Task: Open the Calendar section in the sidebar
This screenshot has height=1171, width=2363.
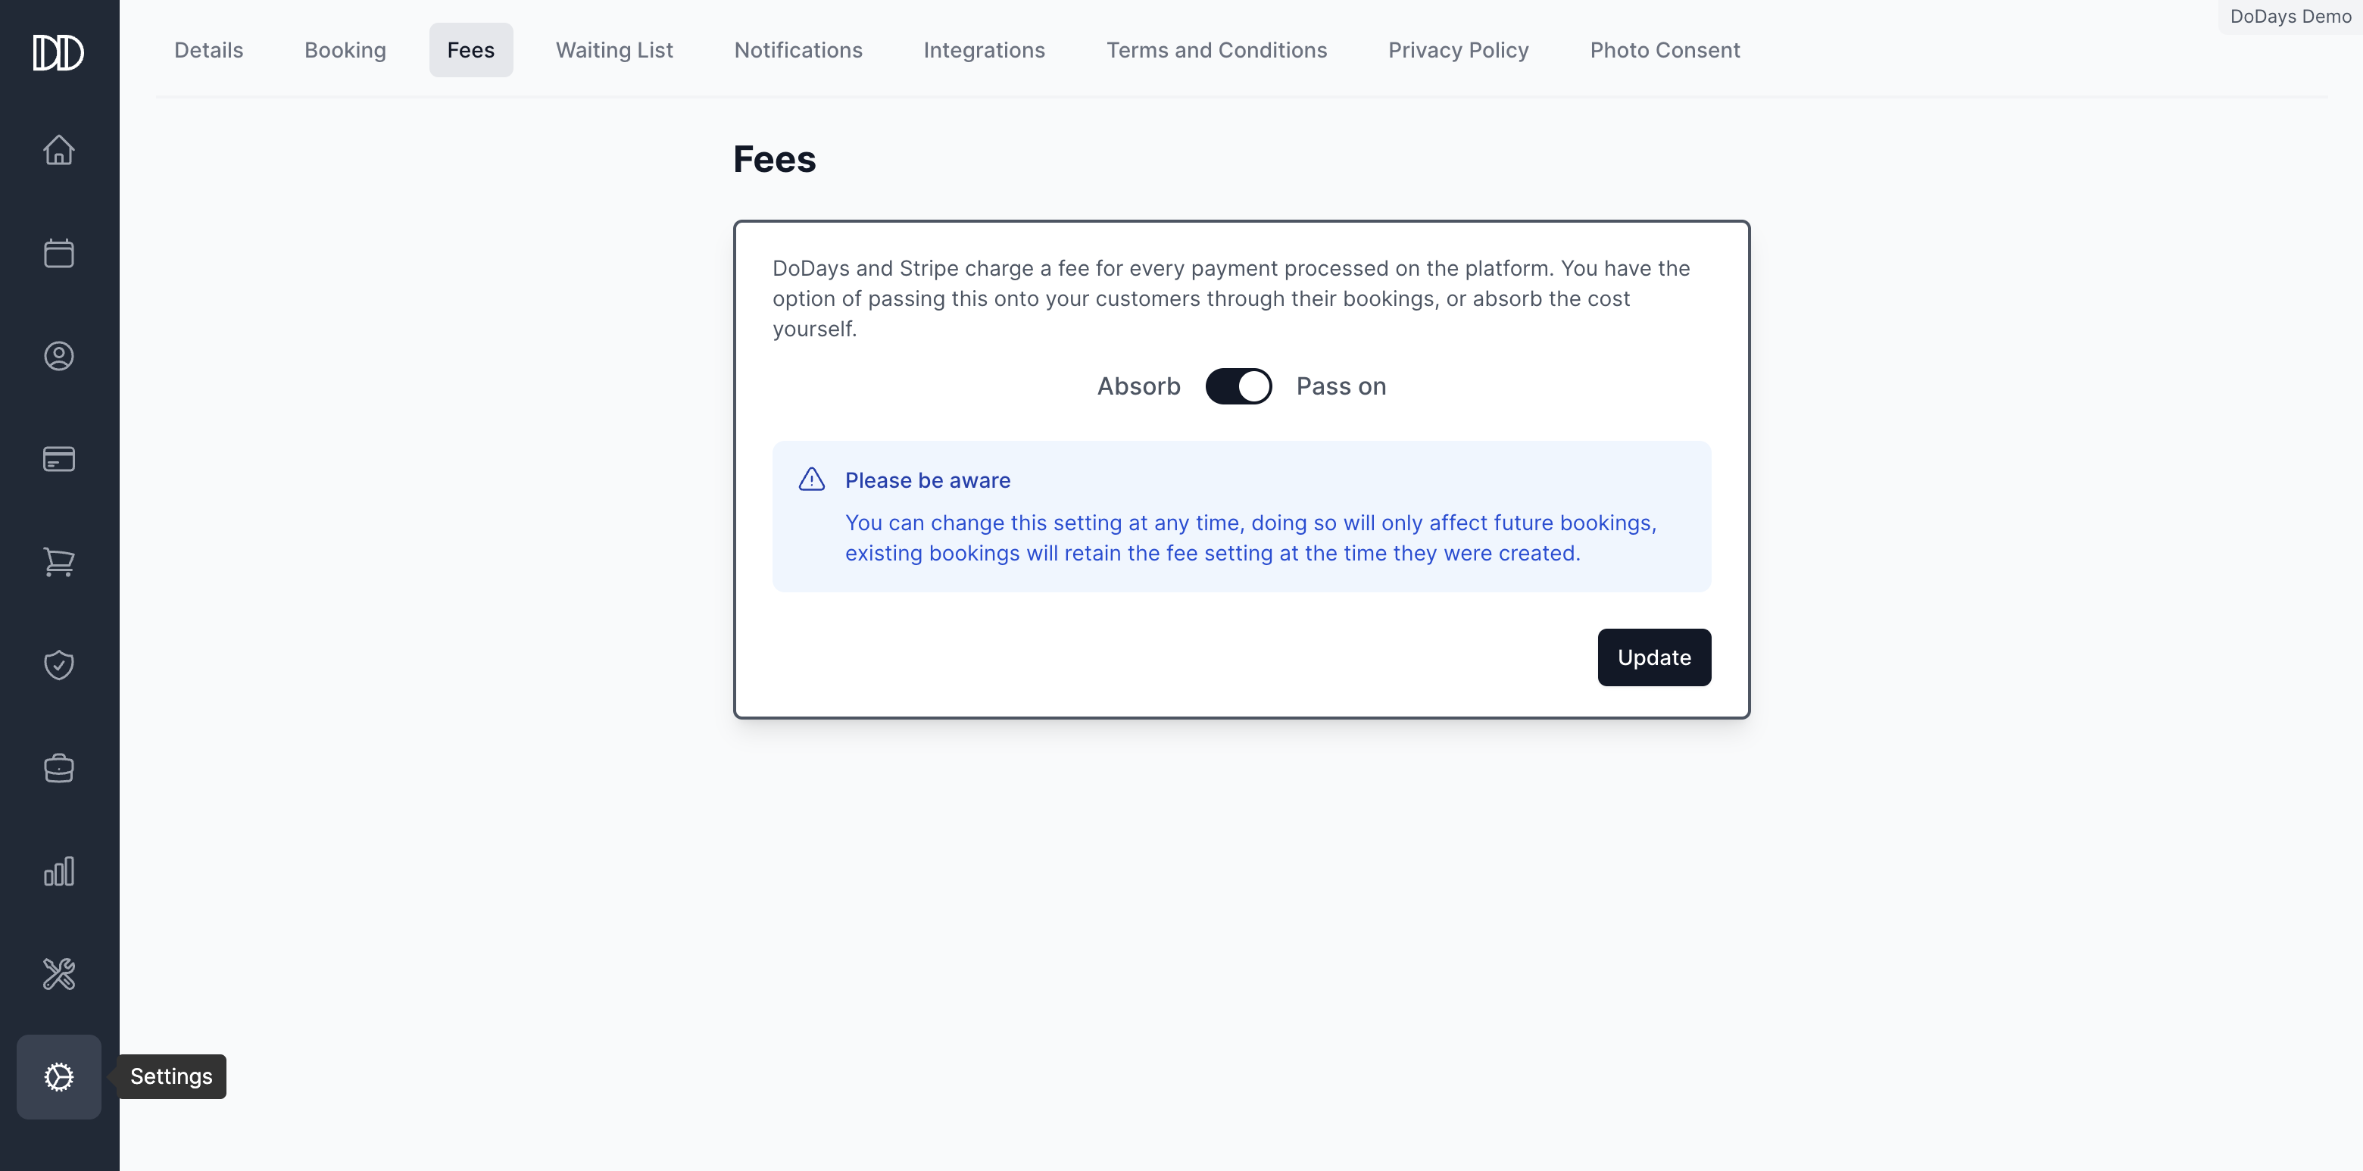Action: (x=59, y=252)
